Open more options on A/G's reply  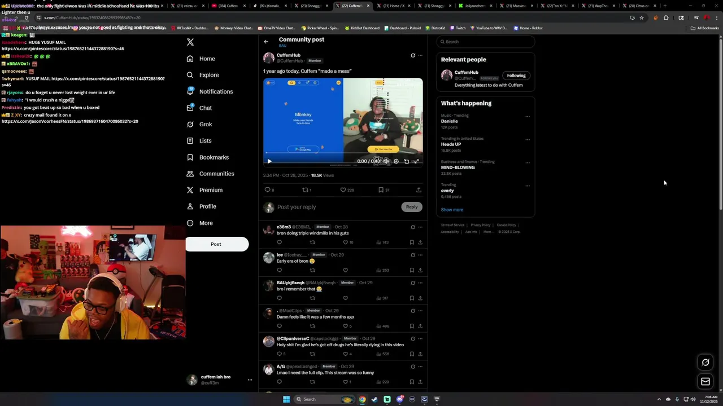pyautogui.click(x=420, y=367)
